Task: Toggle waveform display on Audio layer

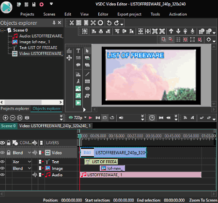Action: [34, 175]
